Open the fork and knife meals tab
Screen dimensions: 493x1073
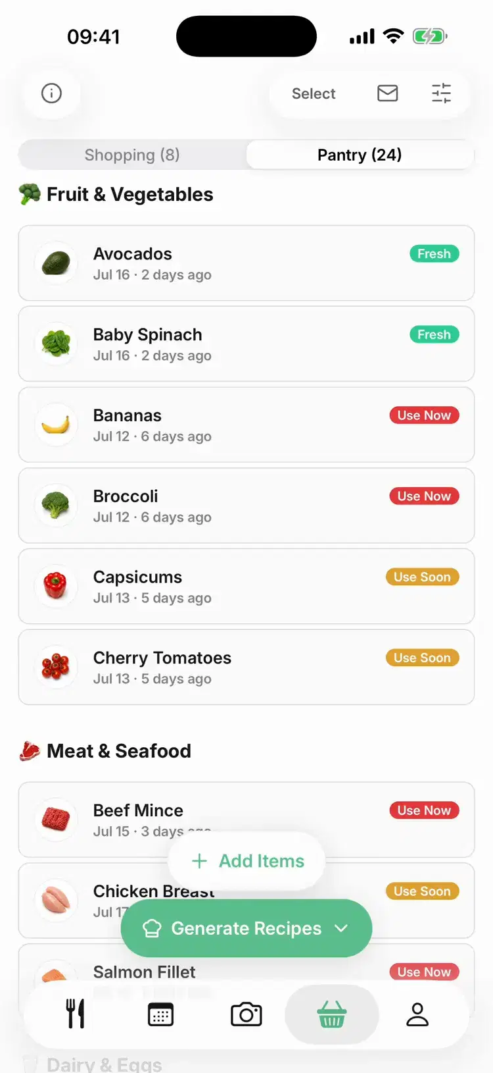click(x=76, y=1014)
